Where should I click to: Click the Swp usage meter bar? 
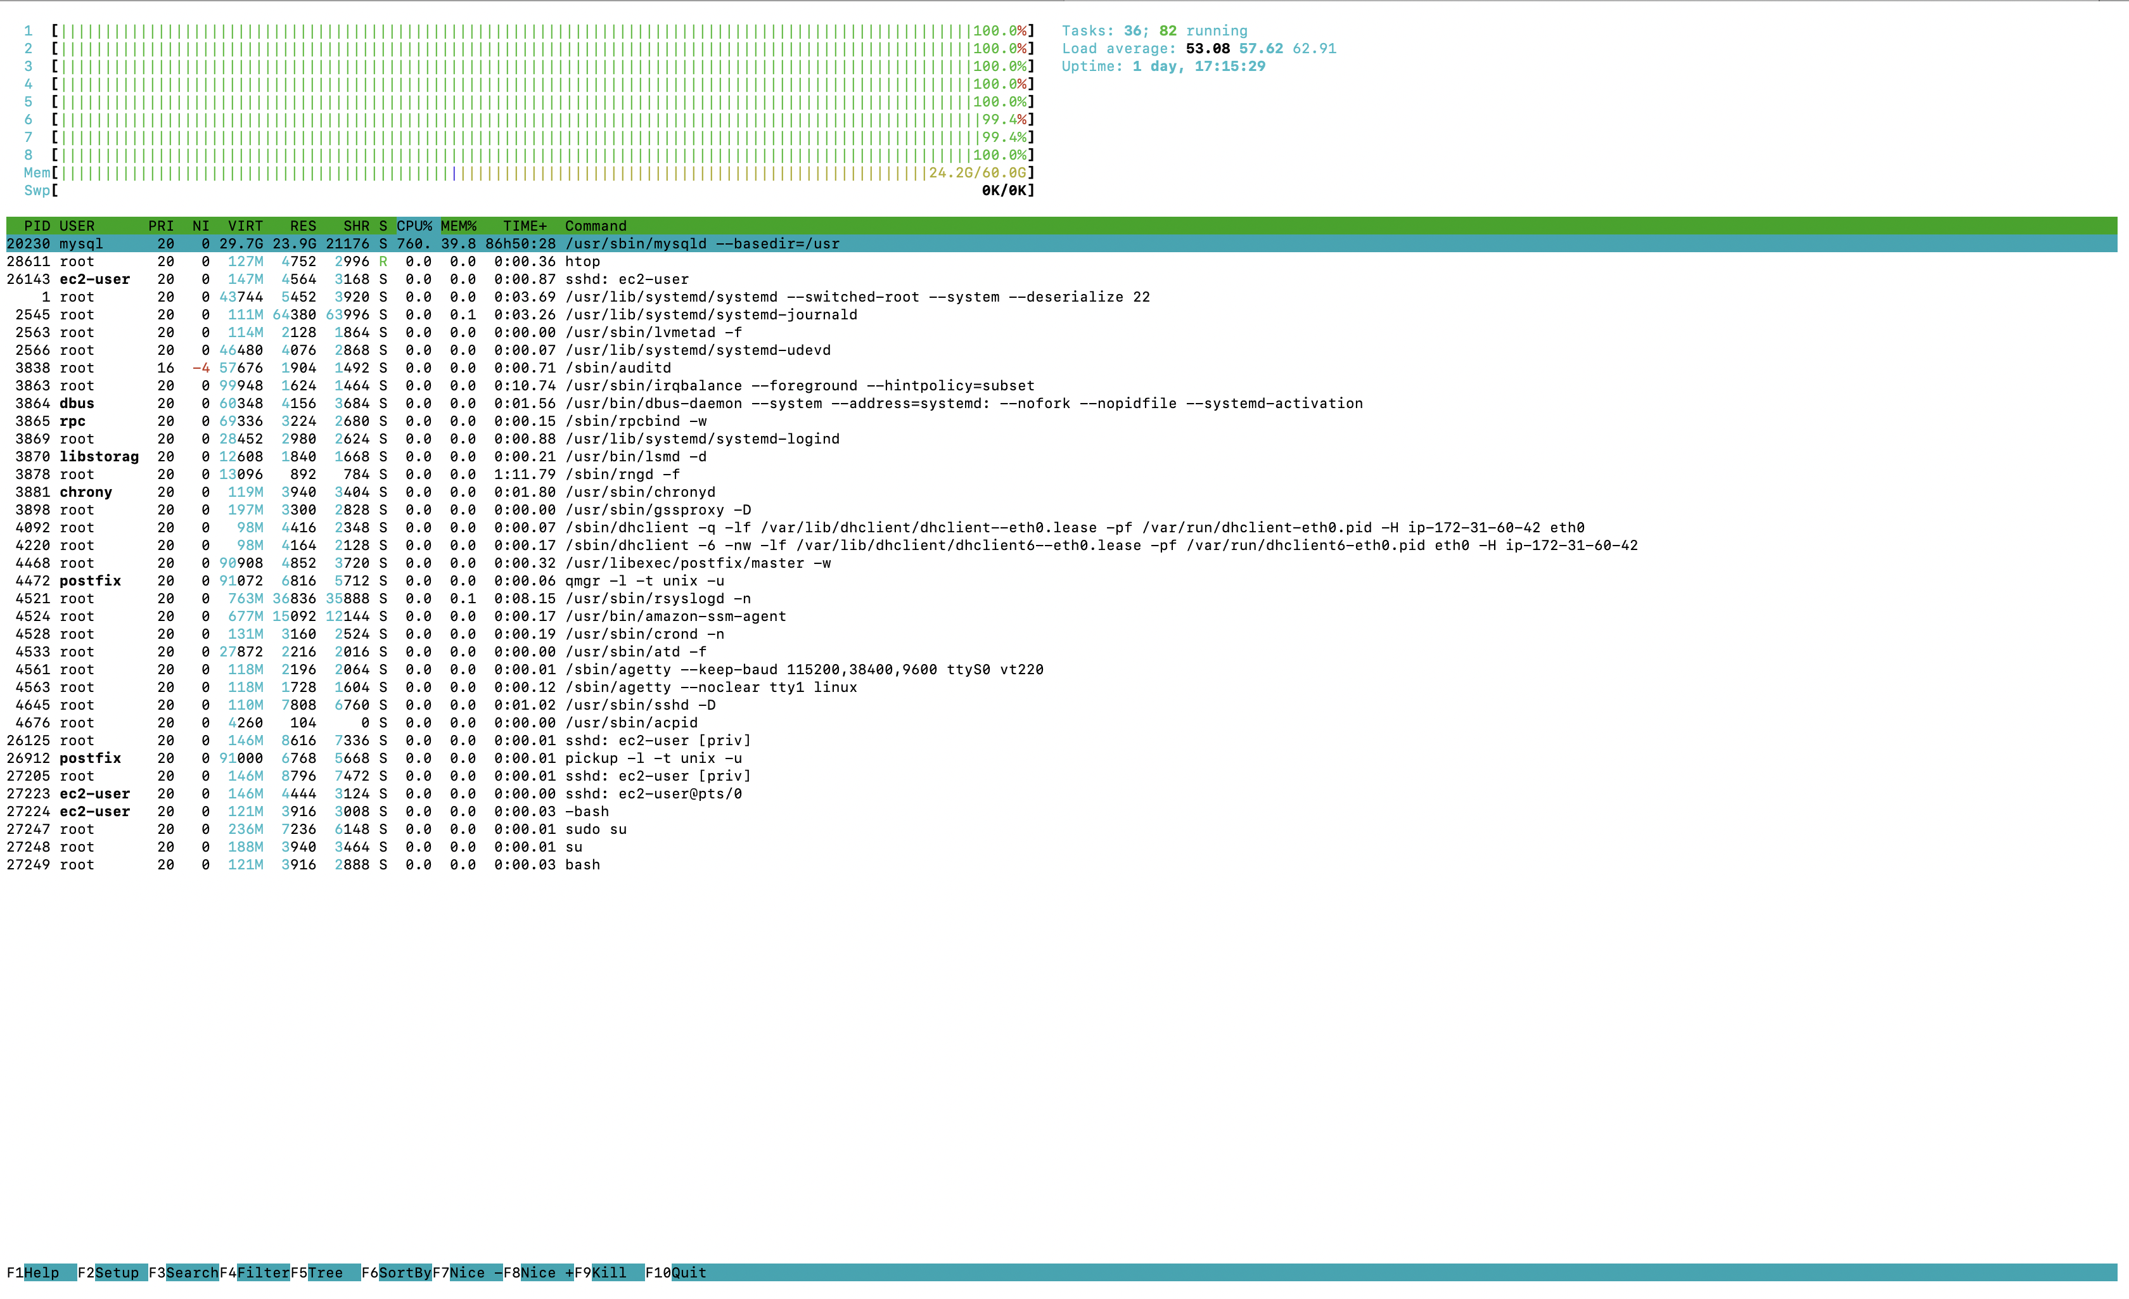[529, 190]
